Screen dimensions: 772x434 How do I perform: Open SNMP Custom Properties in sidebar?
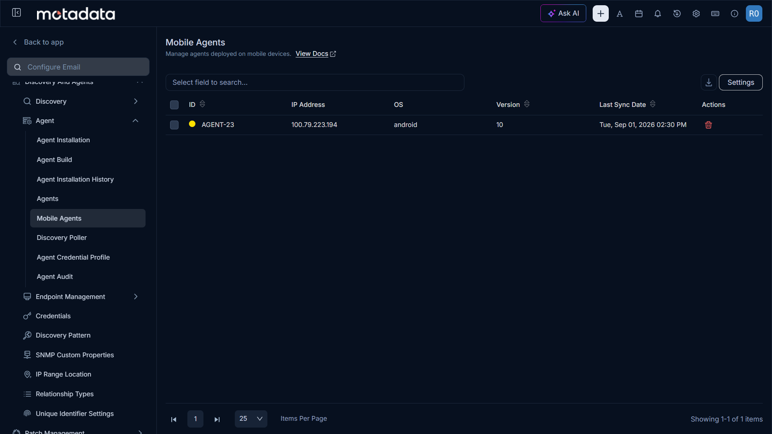pos(75,355)
